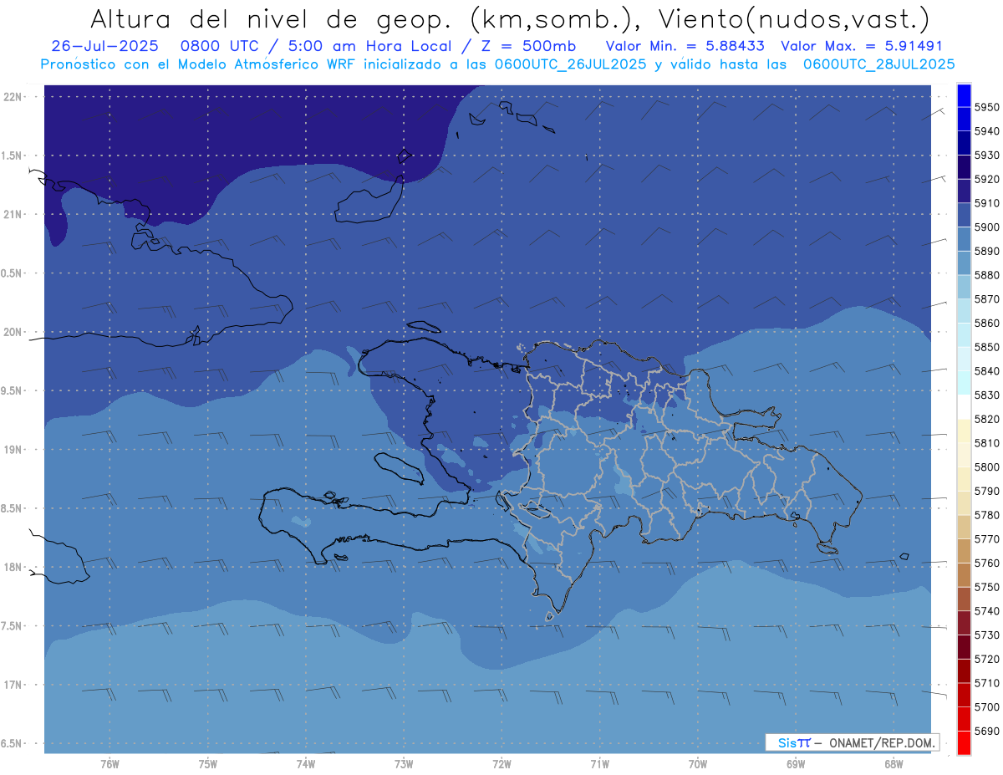Click the 20N latitude label
Image resolution: width=1003 pixels, height=775 pixels.
[x=13, y=332]
